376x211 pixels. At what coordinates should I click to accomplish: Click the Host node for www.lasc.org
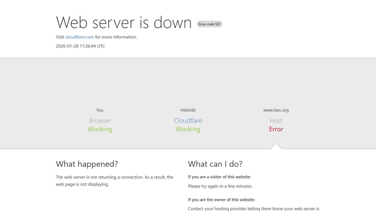276,120
